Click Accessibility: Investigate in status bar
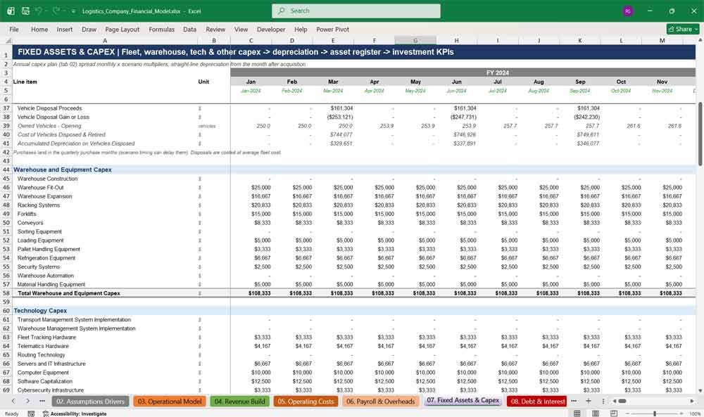The height and width of the screenshot is (417, 704). [75, 413]
